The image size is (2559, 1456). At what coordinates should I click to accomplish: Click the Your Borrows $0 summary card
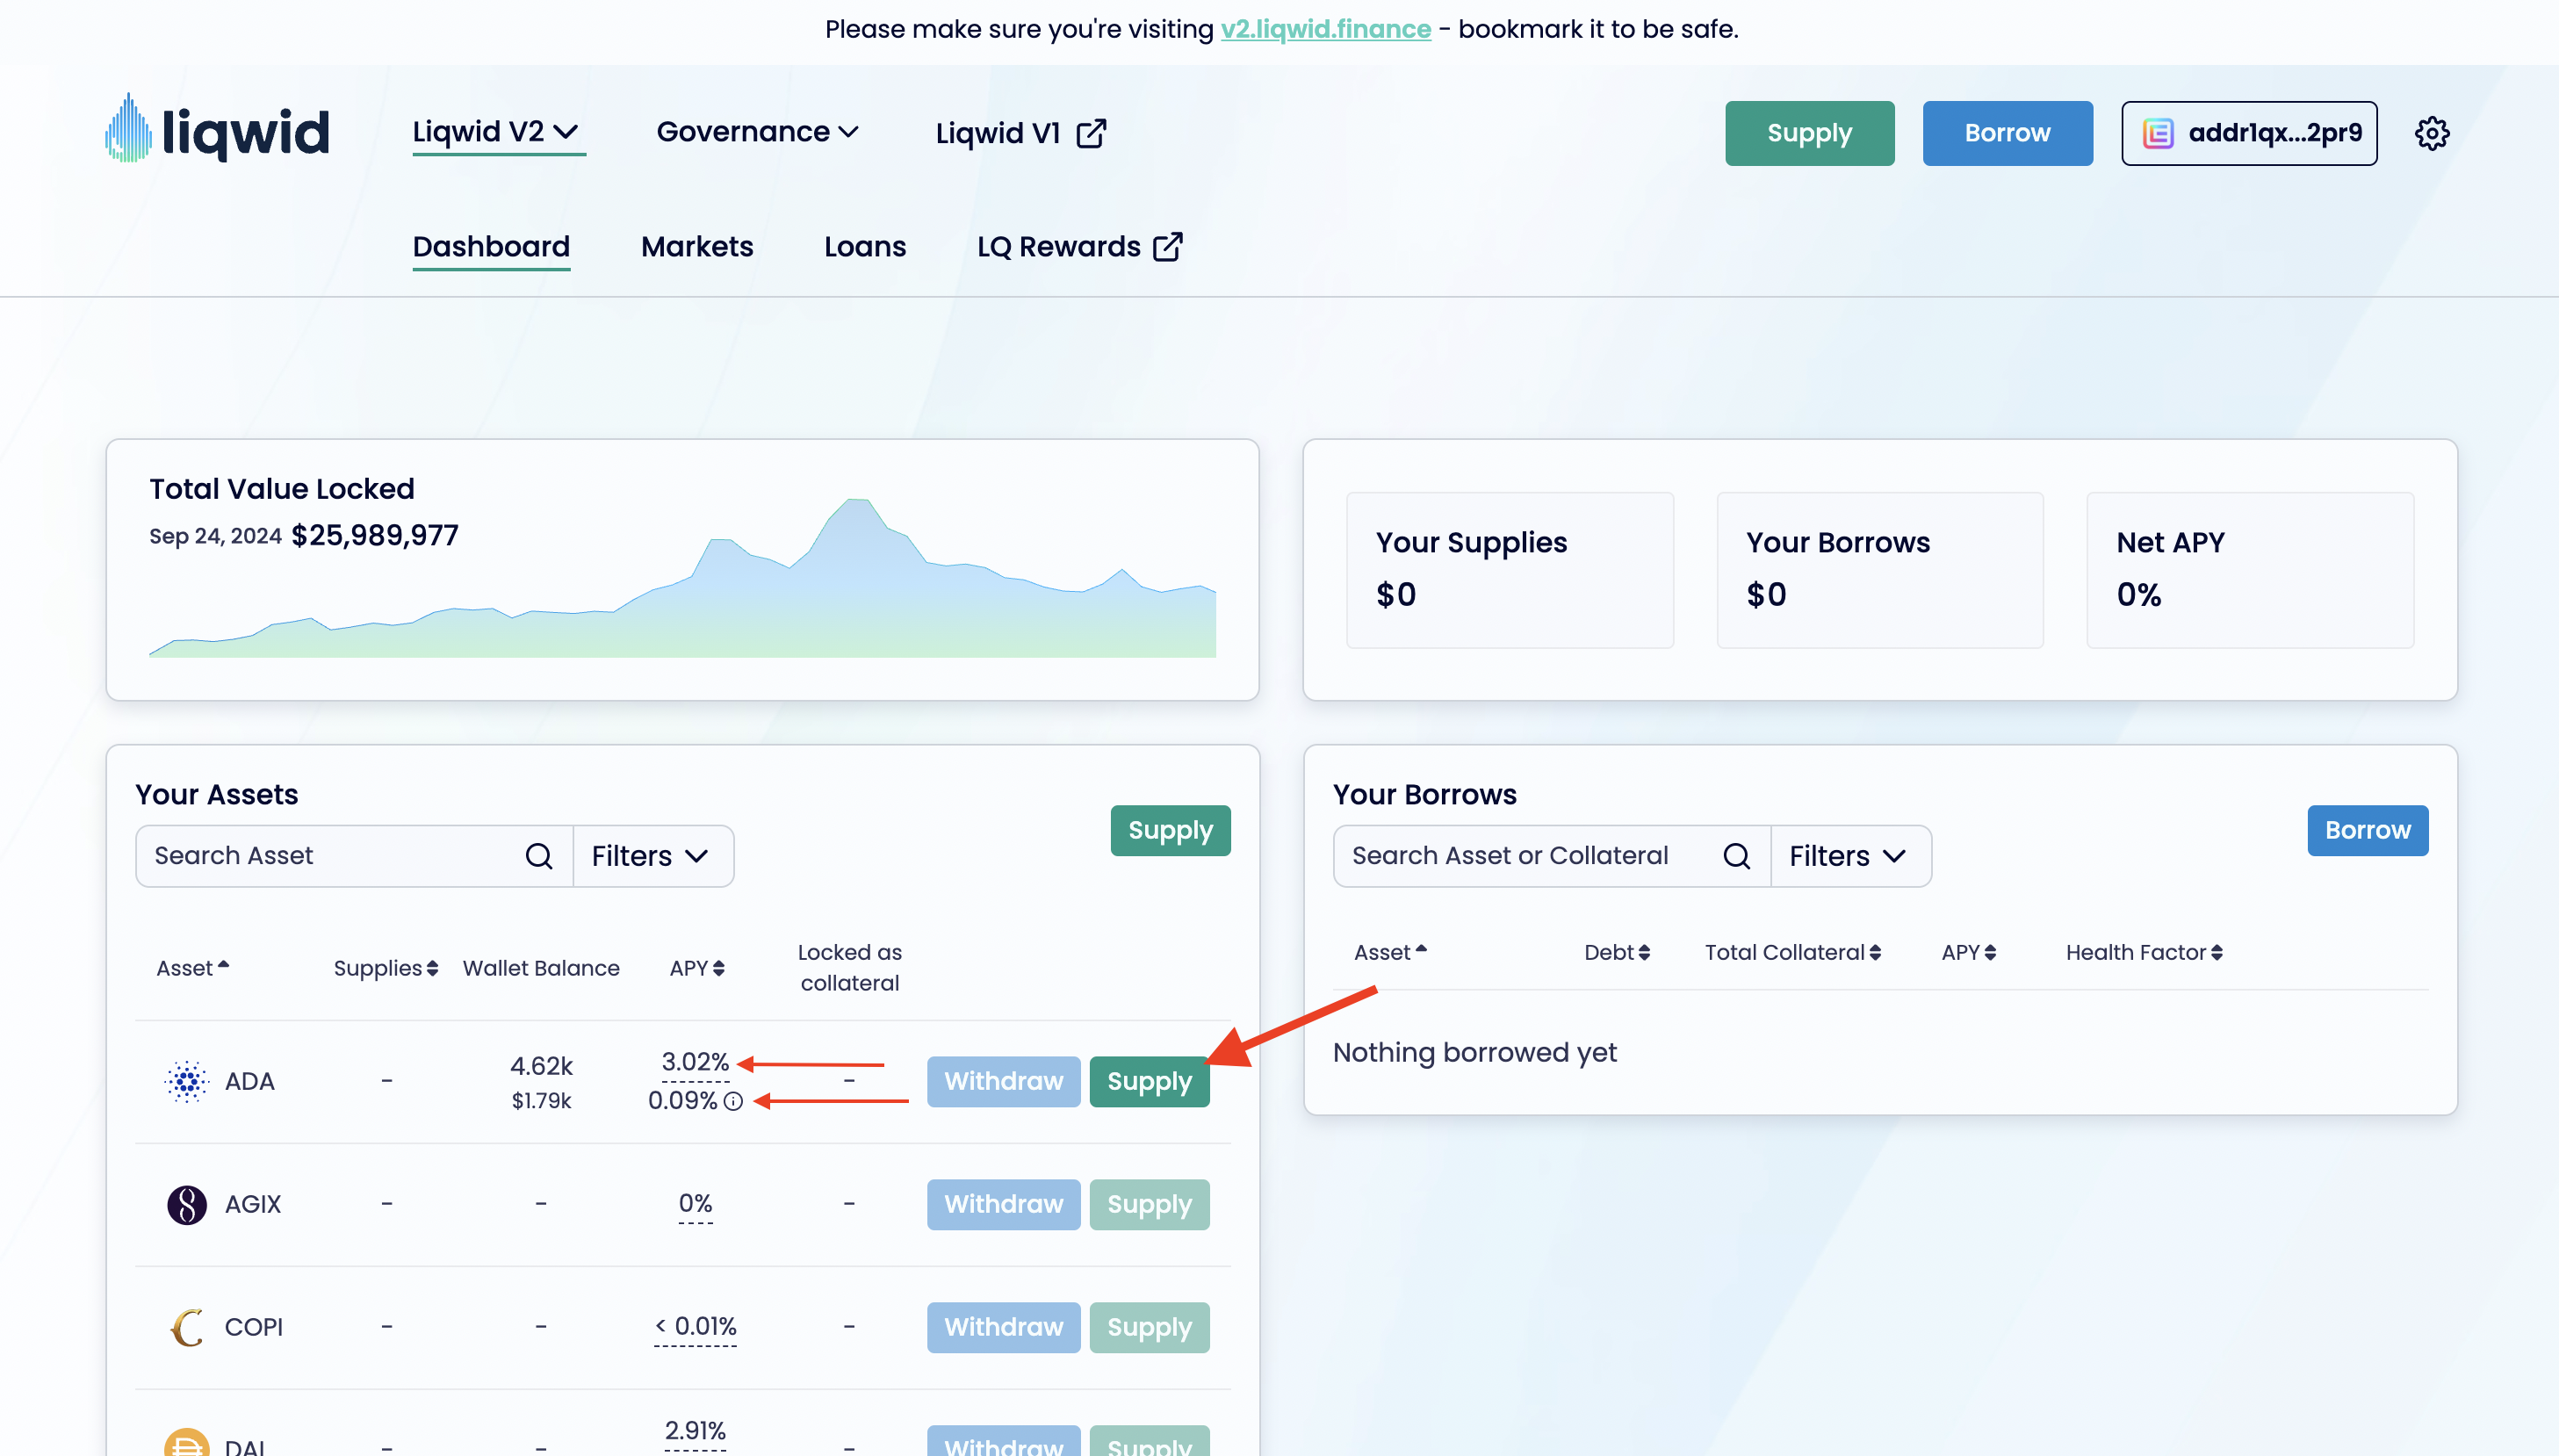pyautogui.click(x=1880, y=570)
